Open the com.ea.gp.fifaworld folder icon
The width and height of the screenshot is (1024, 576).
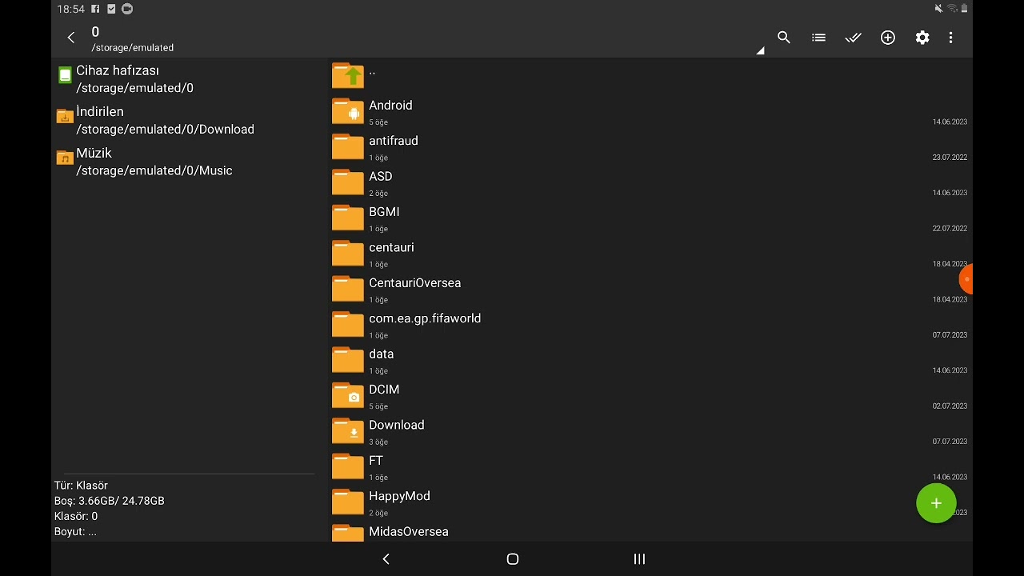tap(348, 324)
